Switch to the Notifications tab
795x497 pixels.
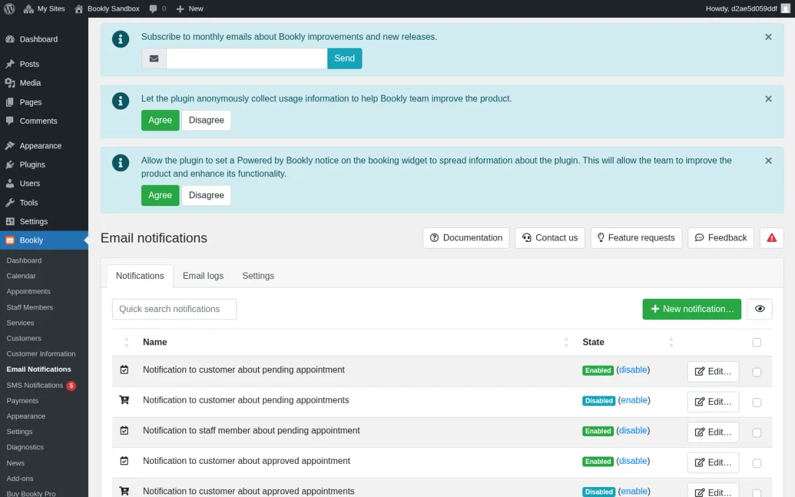point(140,276)
